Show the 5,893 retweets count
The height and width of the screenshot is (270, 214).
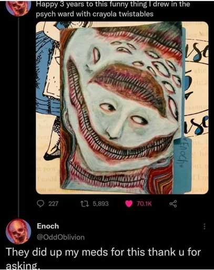pyautogui.click(x=100, y=204)
